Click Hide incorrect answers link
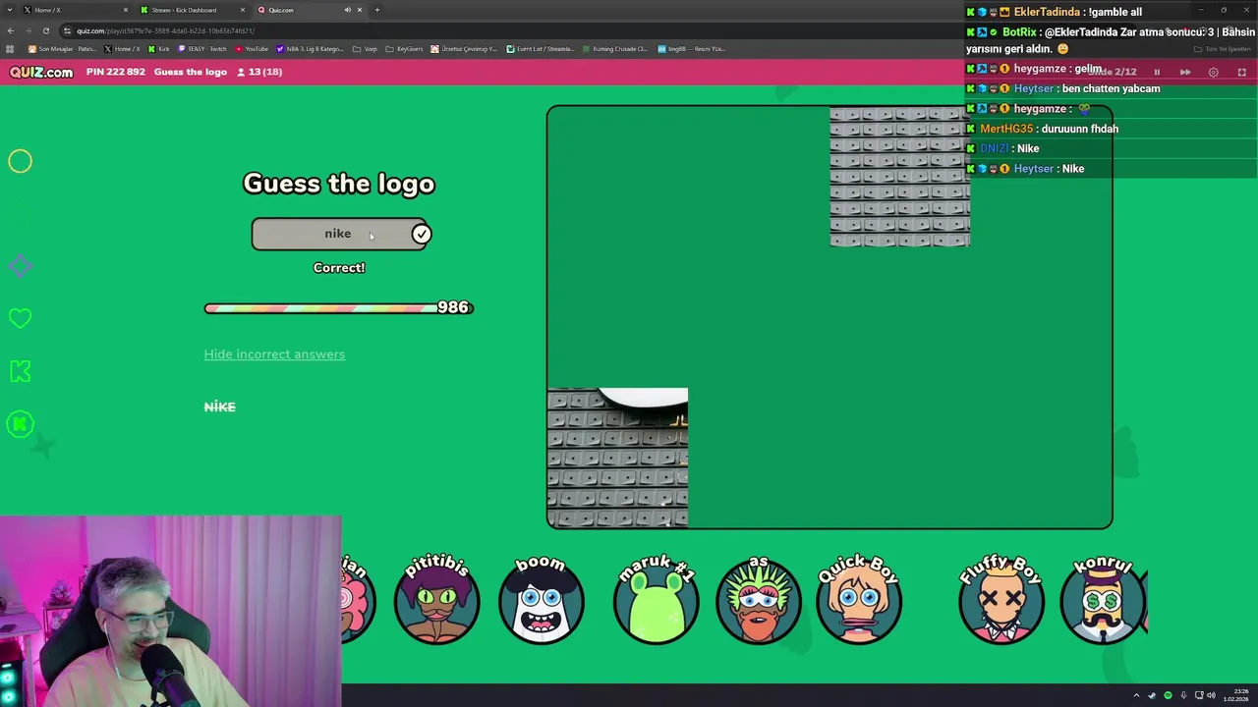 click(x=274, y=354)
